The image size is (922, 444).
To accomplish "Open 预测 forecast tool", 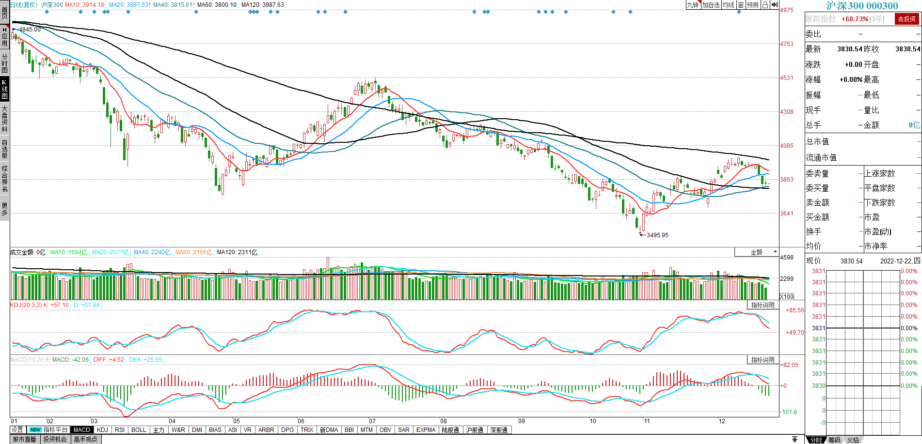I will point(752,5).
